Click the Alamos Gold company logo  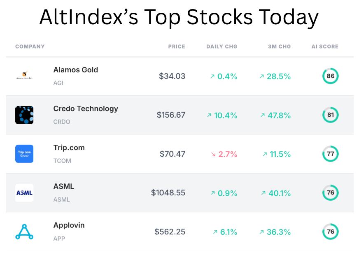[24, 75]
